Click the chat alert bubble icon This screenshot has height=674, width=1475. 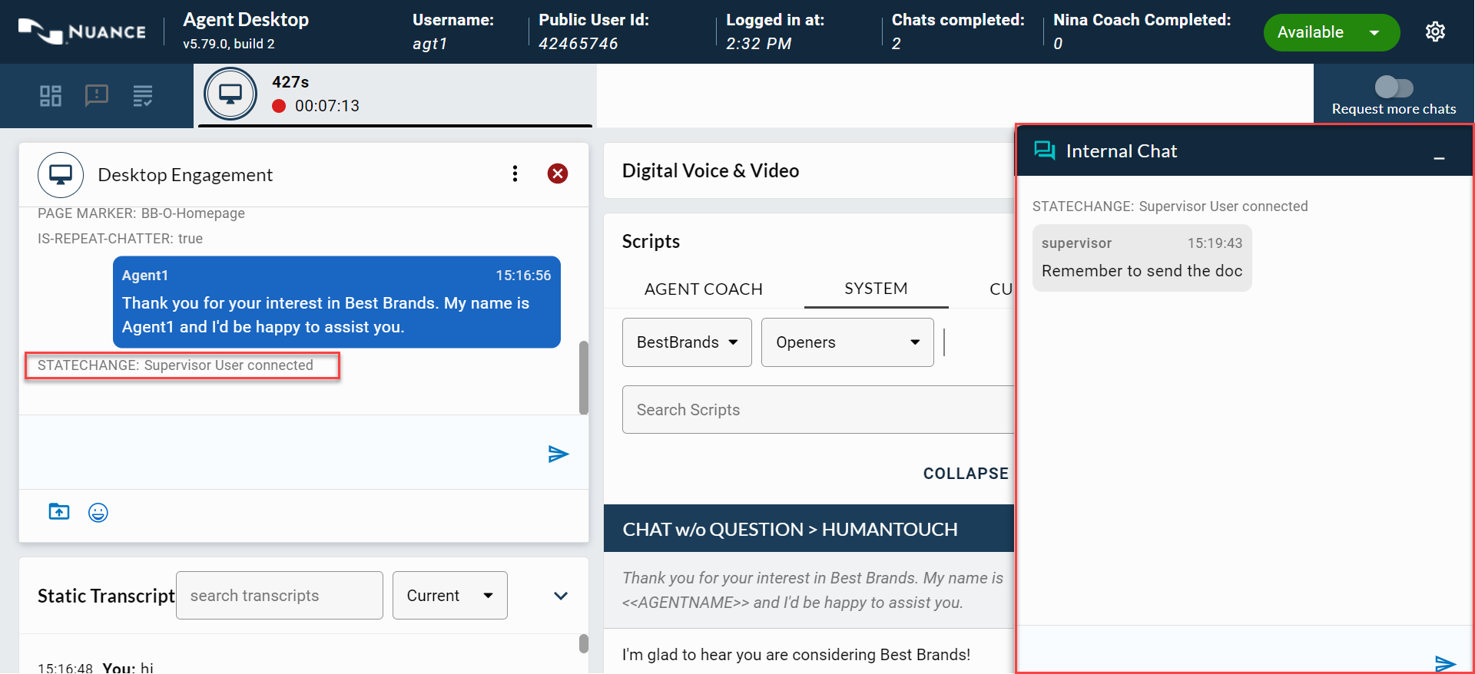[97, 96]
